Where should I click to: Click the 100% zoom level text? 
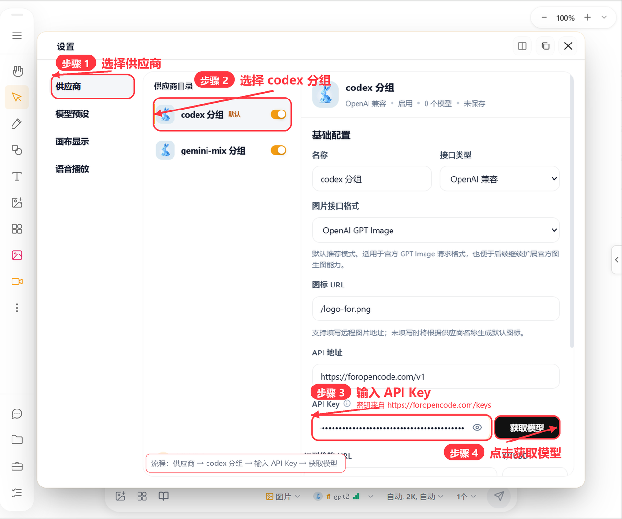click(565, 18)
